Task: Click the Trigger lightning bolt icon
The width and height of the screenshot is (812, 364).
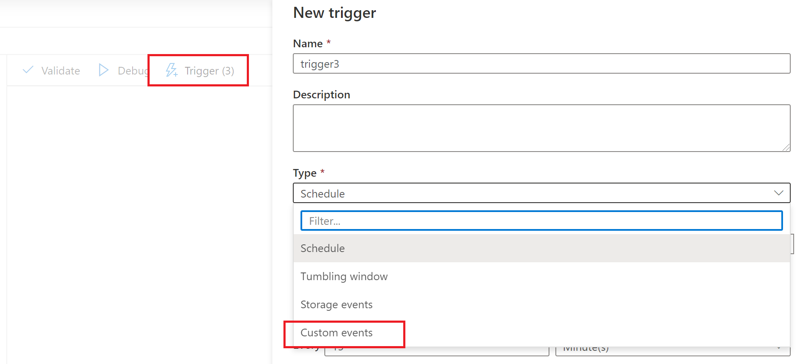Action: coord(171,70)
